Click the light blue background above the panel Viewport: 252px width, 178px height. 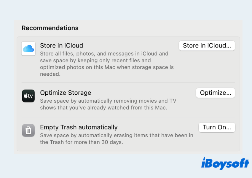(126, 10)
